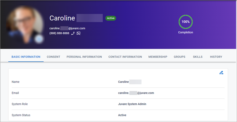Open the Skills tab
The image size is (237, 122).
(198, 57)
